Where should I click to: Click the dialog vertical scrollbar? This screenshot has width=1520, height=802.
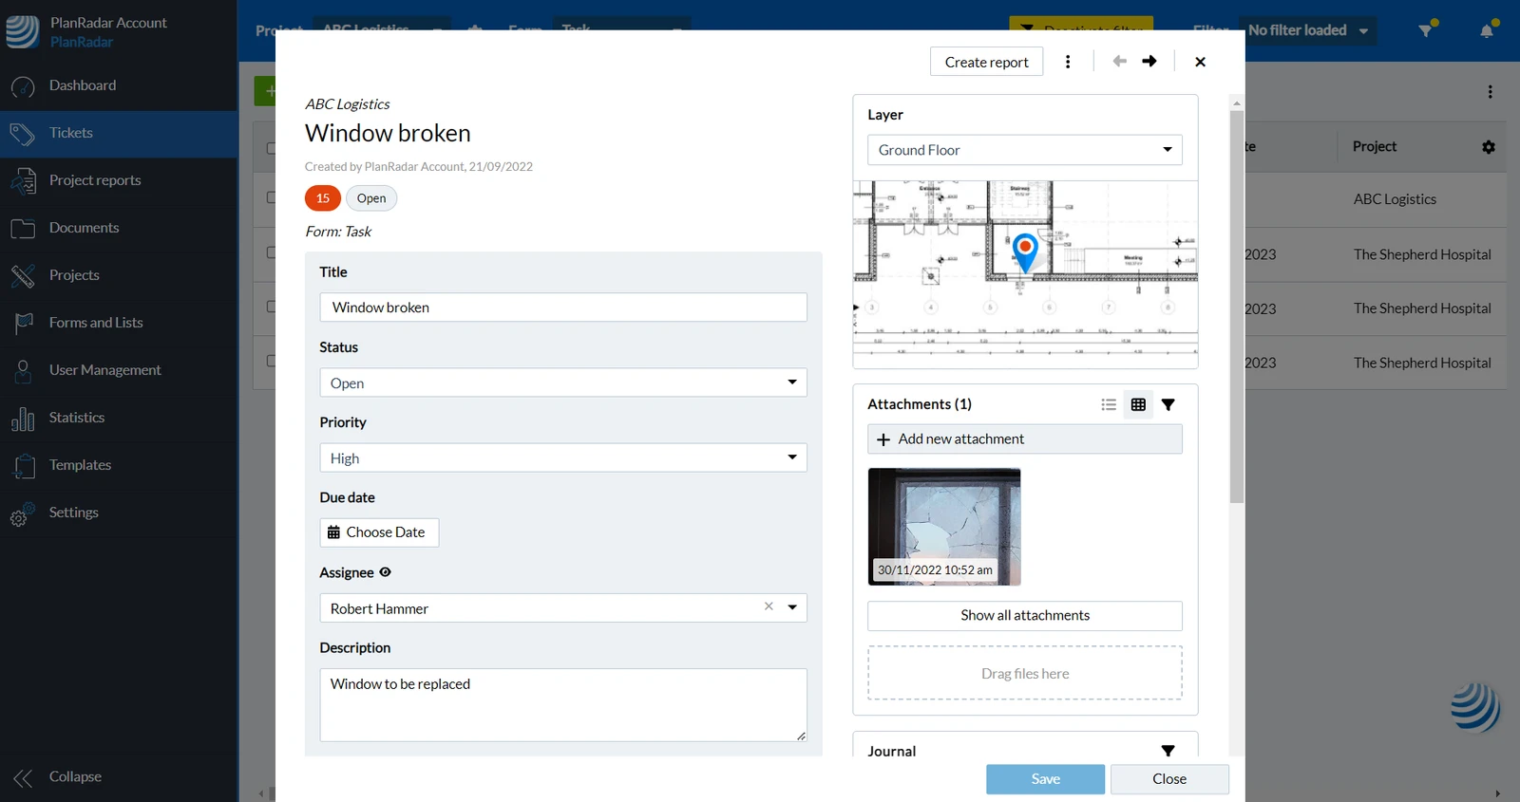(1237, 307)
